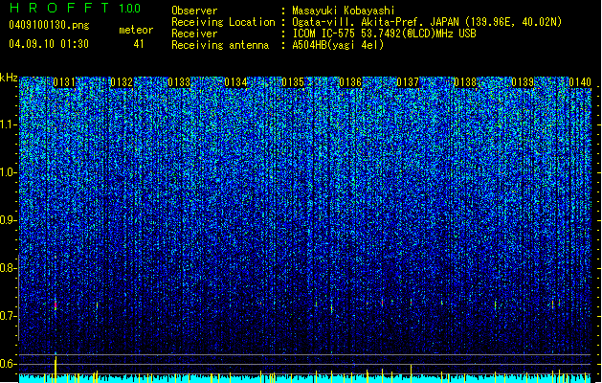
Task: Click the meteor count value 41
Action: [139, 44]
